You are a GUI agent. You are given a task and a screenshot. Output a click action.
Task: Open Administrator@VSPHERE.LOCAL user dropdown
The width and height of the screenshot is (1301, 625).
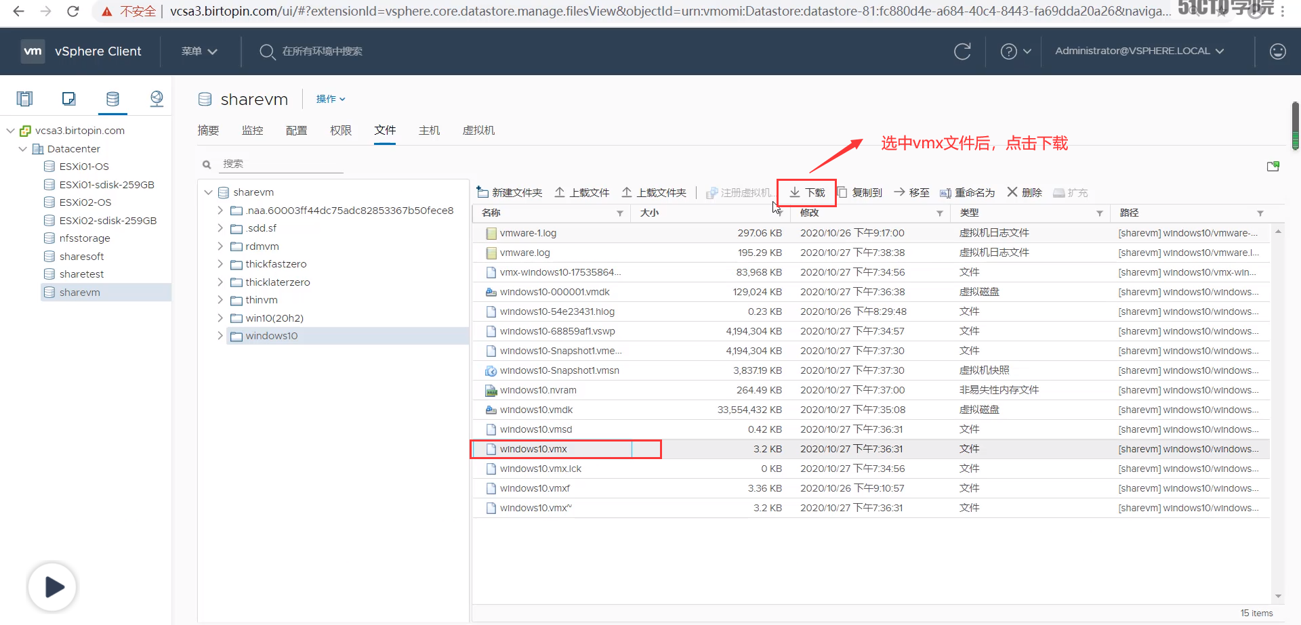[1140, 51]
